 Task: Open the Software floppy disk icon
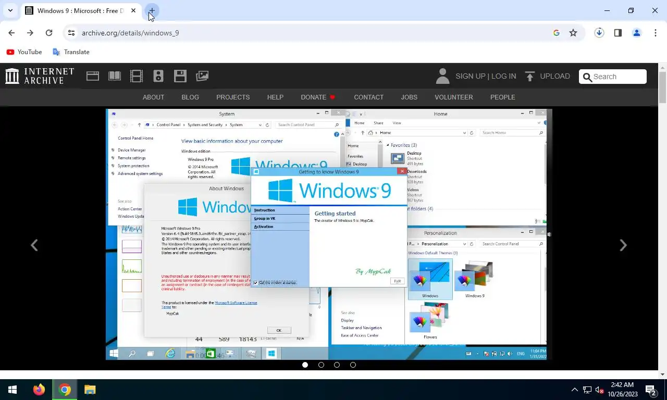point(180,76)
